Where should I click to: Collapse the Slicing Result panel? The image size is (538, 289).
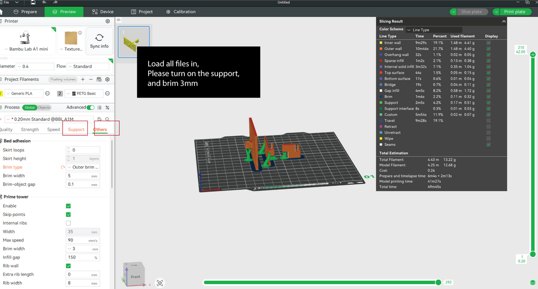(x=504, y=22)
